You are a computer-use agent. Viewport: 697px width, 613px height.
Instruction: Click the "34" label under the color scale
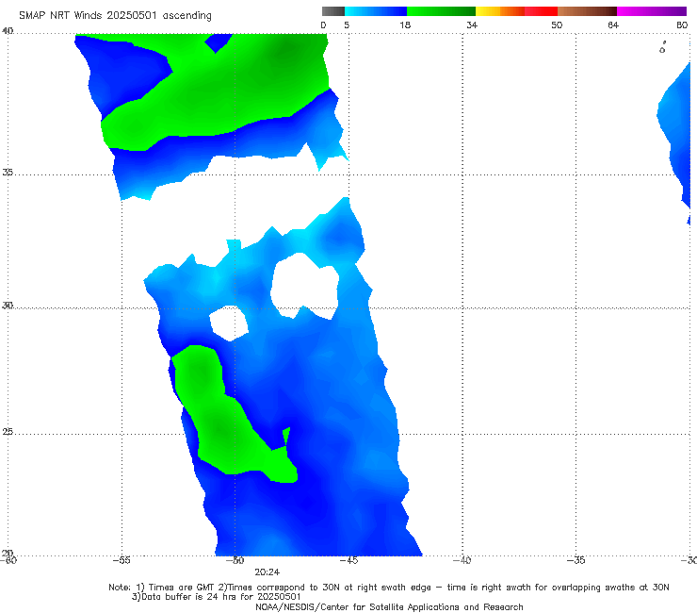tap(472, 25)
